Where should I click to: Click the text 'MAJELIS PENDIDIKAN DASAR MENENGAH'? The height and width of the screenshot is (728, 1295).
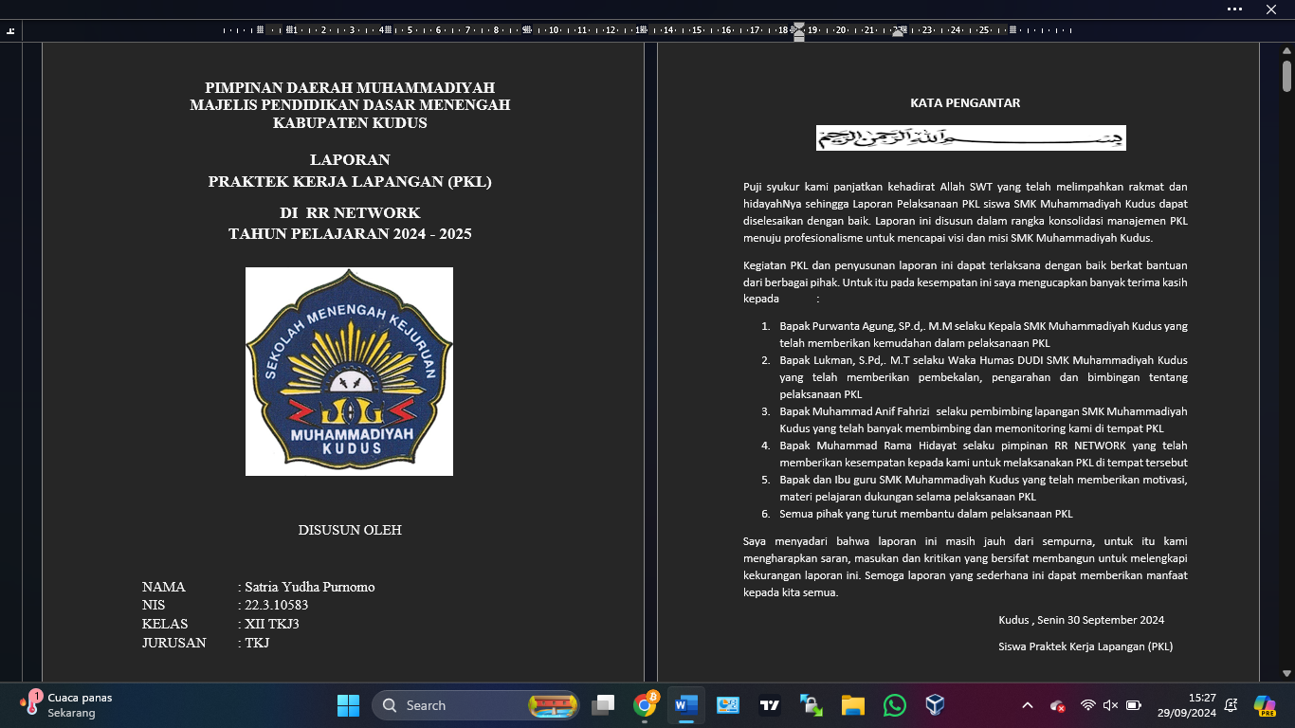coord(350,105)
